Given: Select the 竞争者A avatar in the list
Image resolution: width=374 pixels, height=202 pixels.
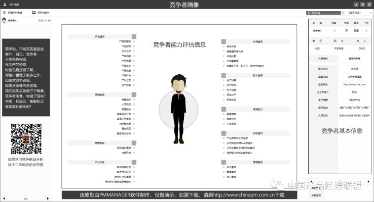Looking at the screenshot, I should (4, 21).
